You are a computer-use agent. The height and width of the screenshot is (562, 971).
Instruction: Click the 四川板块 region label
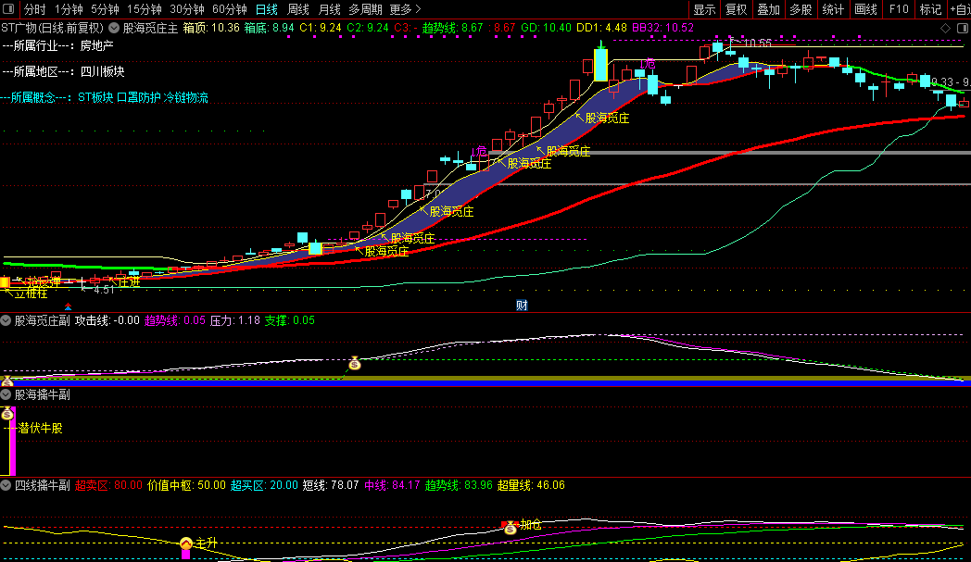pos(103,72)
